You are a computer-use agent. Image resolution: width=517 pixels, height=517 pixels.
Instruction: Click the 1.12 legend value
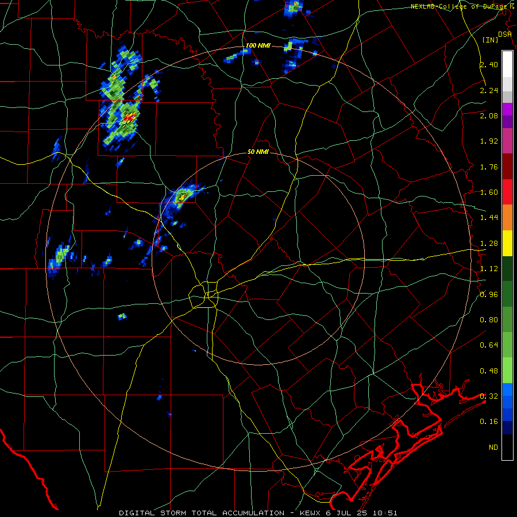click(x=489, y=269)
